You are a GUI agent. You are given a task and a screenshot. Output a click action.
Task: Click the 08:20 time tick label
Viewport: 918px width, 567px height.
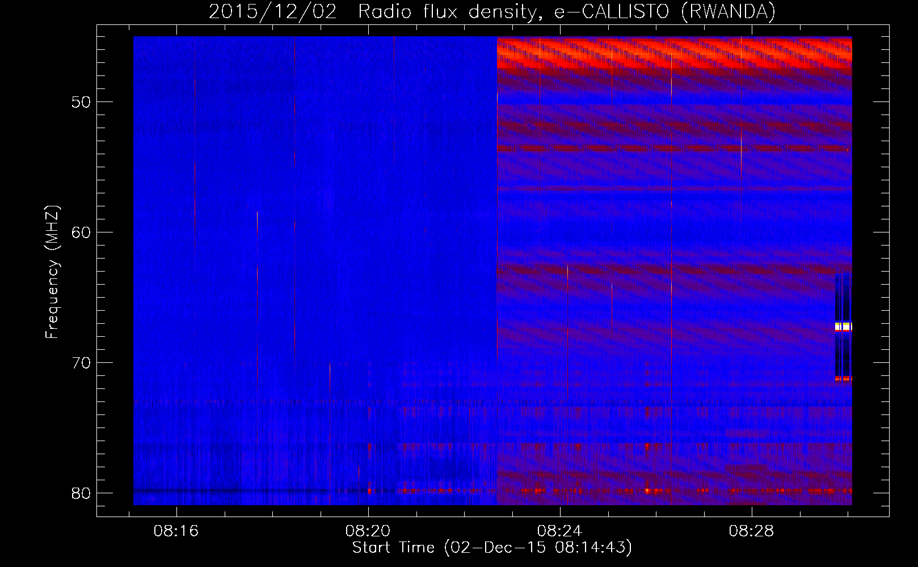[368, 531]
